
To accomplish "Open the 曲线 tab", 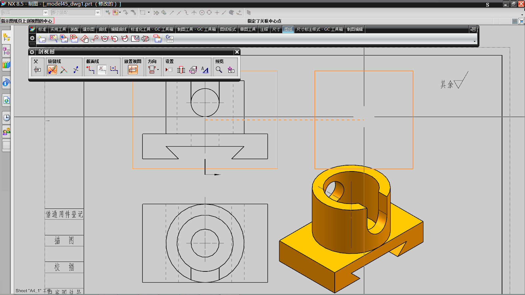I will (x=103, y=29).
